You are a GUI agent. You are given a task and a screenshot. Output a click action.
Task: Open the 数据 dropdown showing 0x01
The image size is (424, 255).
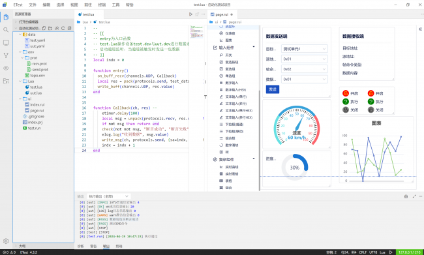tap(304, 79)
